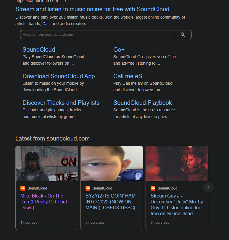Screen dimensions: 229x240
Task: Click '6 hours ago' timestamp text
Action: pos(160,223)
